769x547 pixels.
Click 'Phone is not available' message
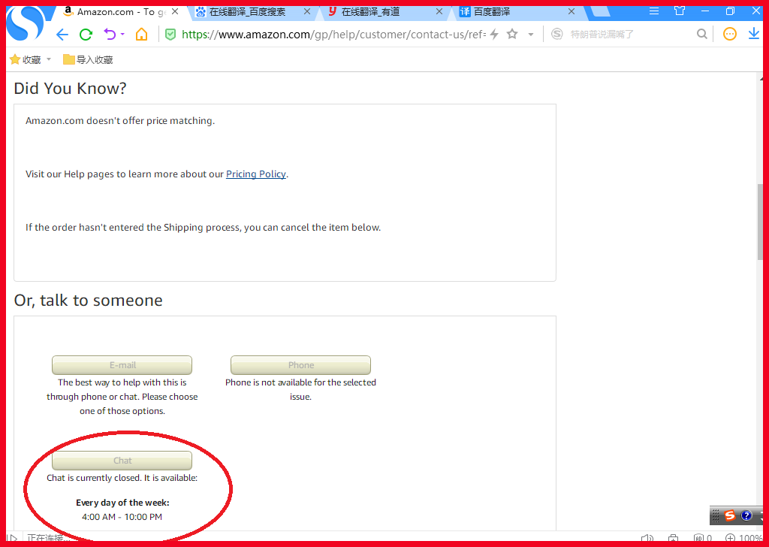[300, 389]
